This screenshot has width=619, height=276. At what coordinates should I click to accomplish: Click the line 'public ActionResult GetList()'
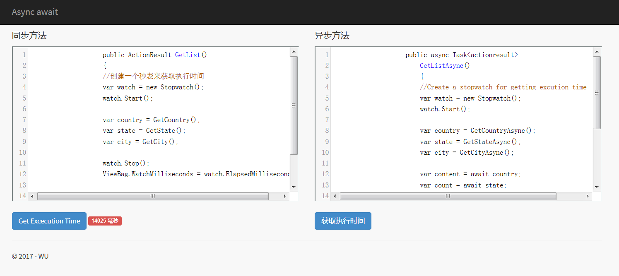pos(155,55)
